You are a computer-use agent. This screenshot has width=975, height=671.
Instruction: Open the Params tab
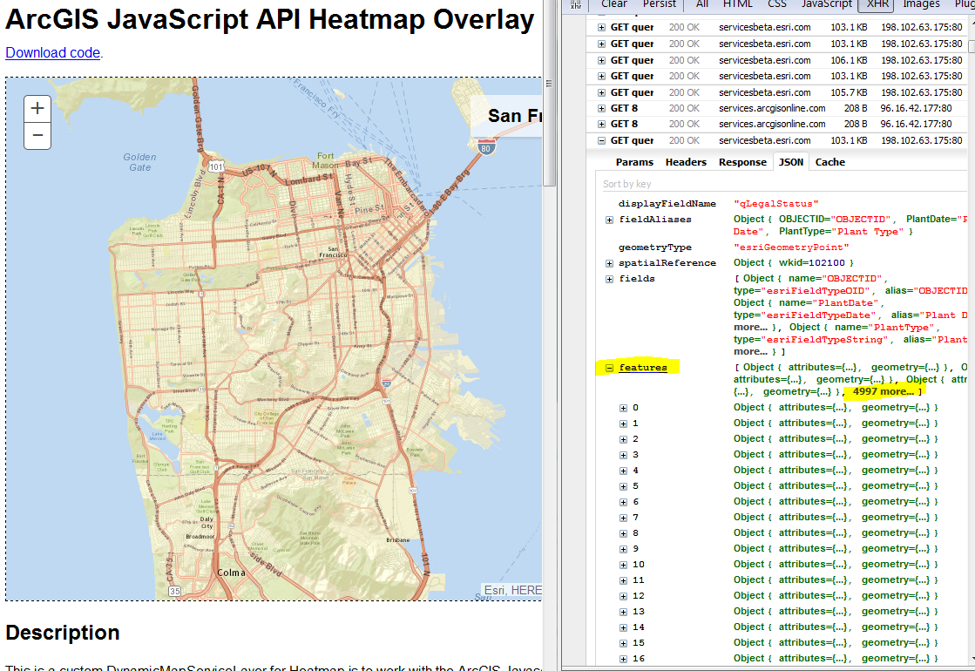[x=634, y=162]
